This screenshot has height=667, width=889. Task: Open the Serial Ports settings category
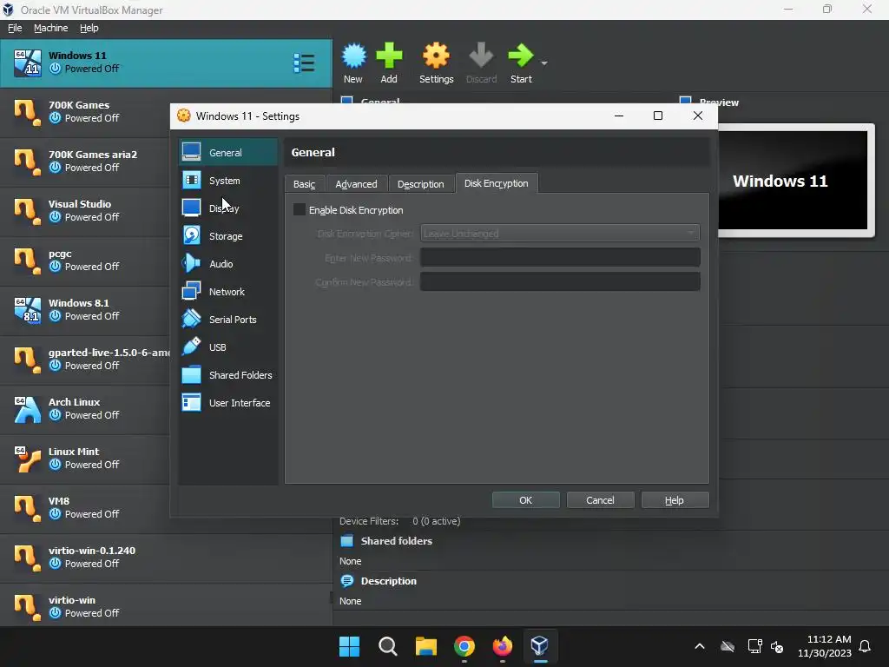(228, 320)
